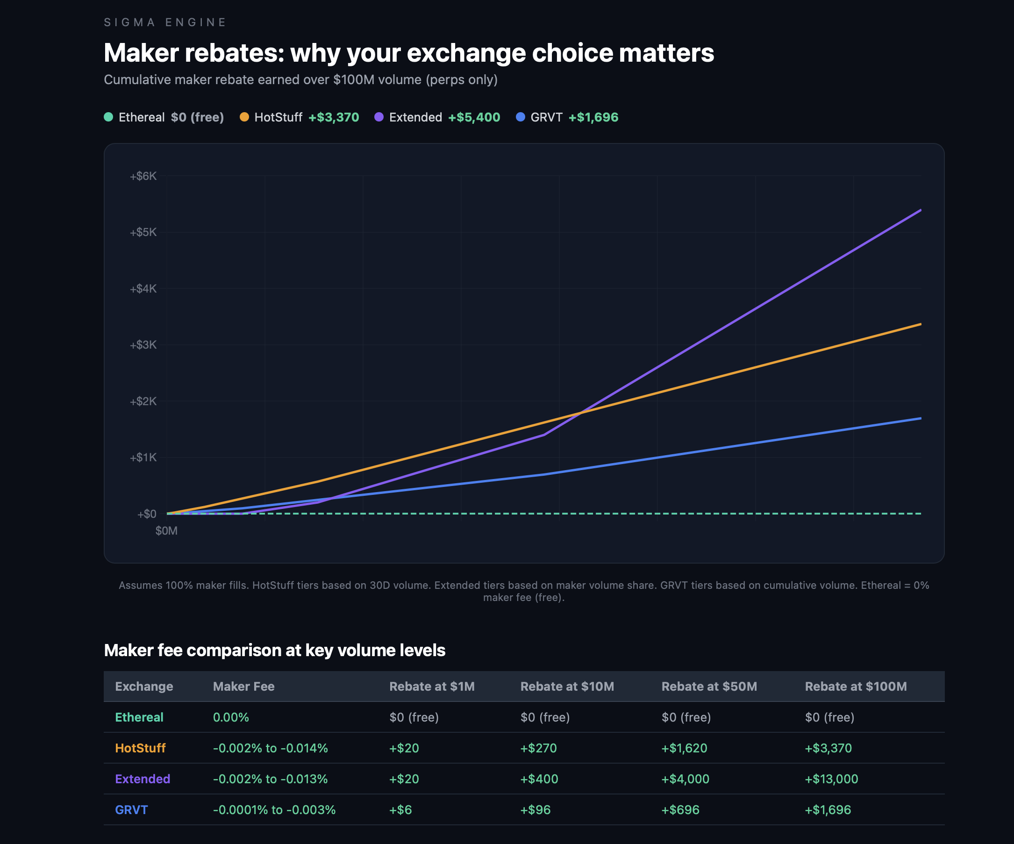The width and height of the screenshot is (1014, 844).
Task: Click HotStuff's +$270 rebate cell
Action: click(x=538, y=748)
